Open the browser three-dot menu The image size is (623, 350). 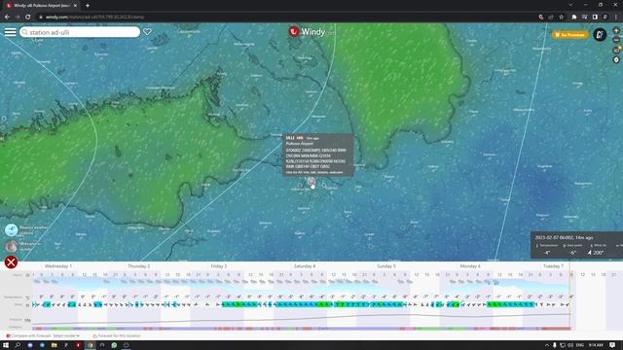616,17
